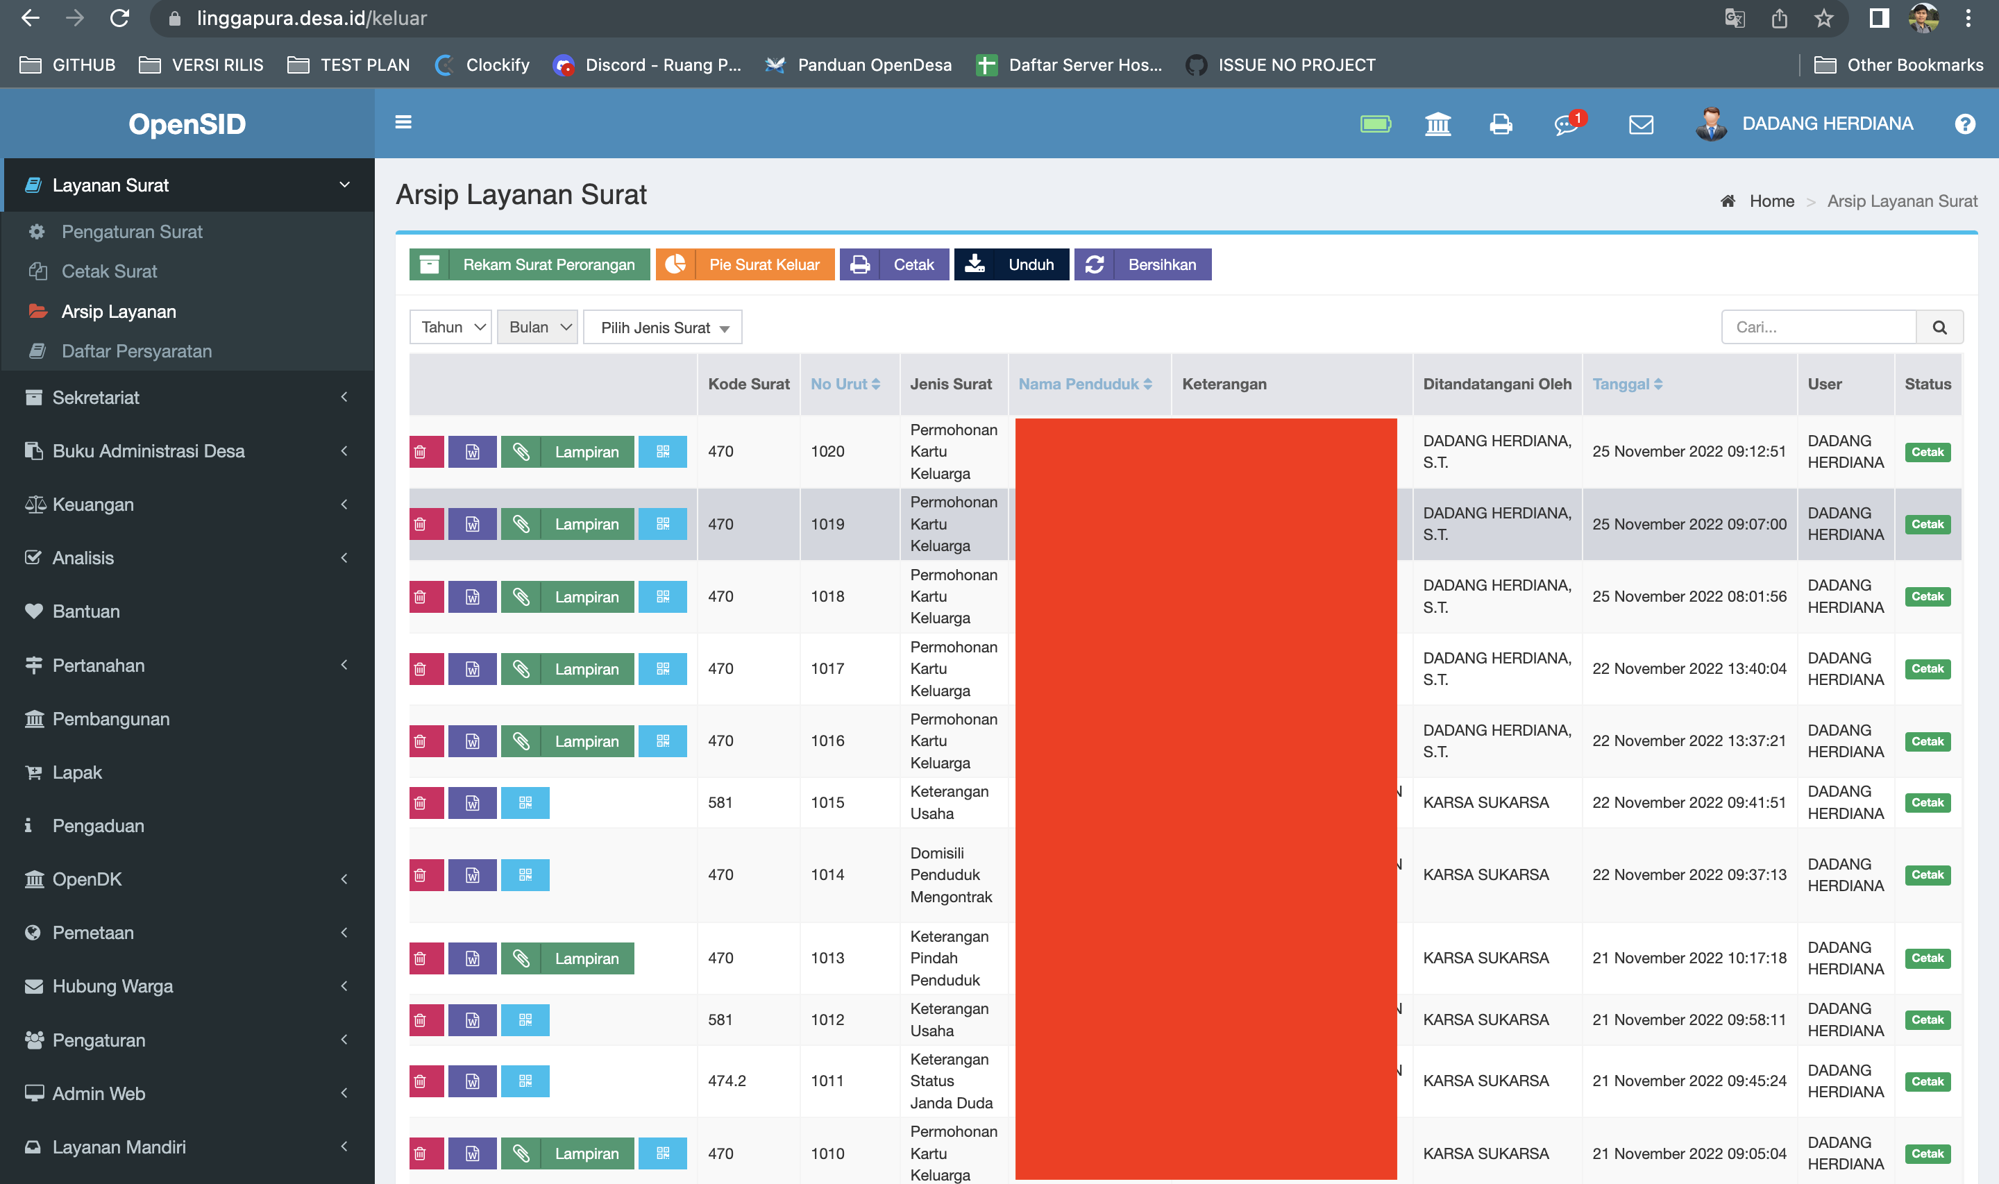The image size is (1999, 1184).
Task: Open the Word document icon for row 1019
Action: click(472, 523)
